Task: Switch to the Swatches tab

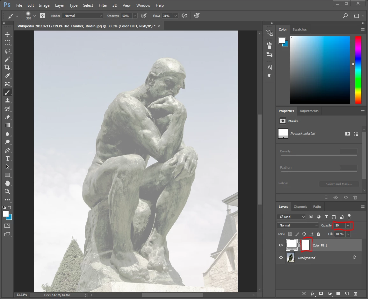Action: (x=299, y=29)
